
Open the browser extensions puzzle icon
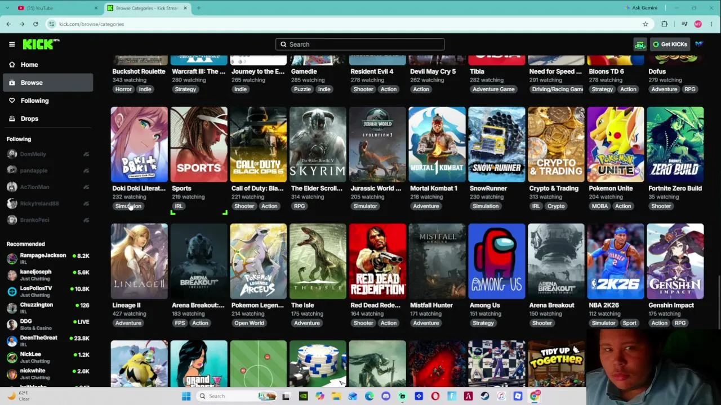point(665,24)
